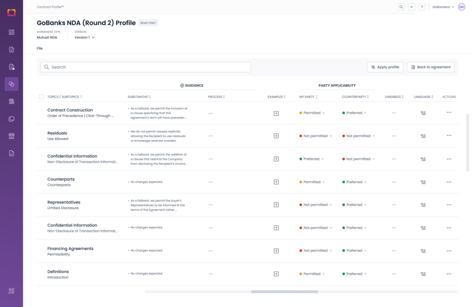Open the layers icon in the left sidebar
This screenshot has width=472, height=307.
(12, 118)
